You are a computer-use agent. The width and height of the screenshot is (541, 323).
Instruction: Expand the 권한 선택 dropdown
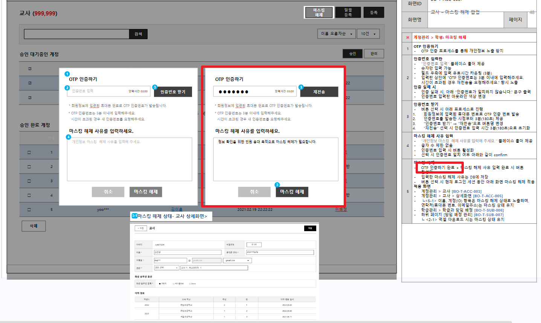pos(166,268)
